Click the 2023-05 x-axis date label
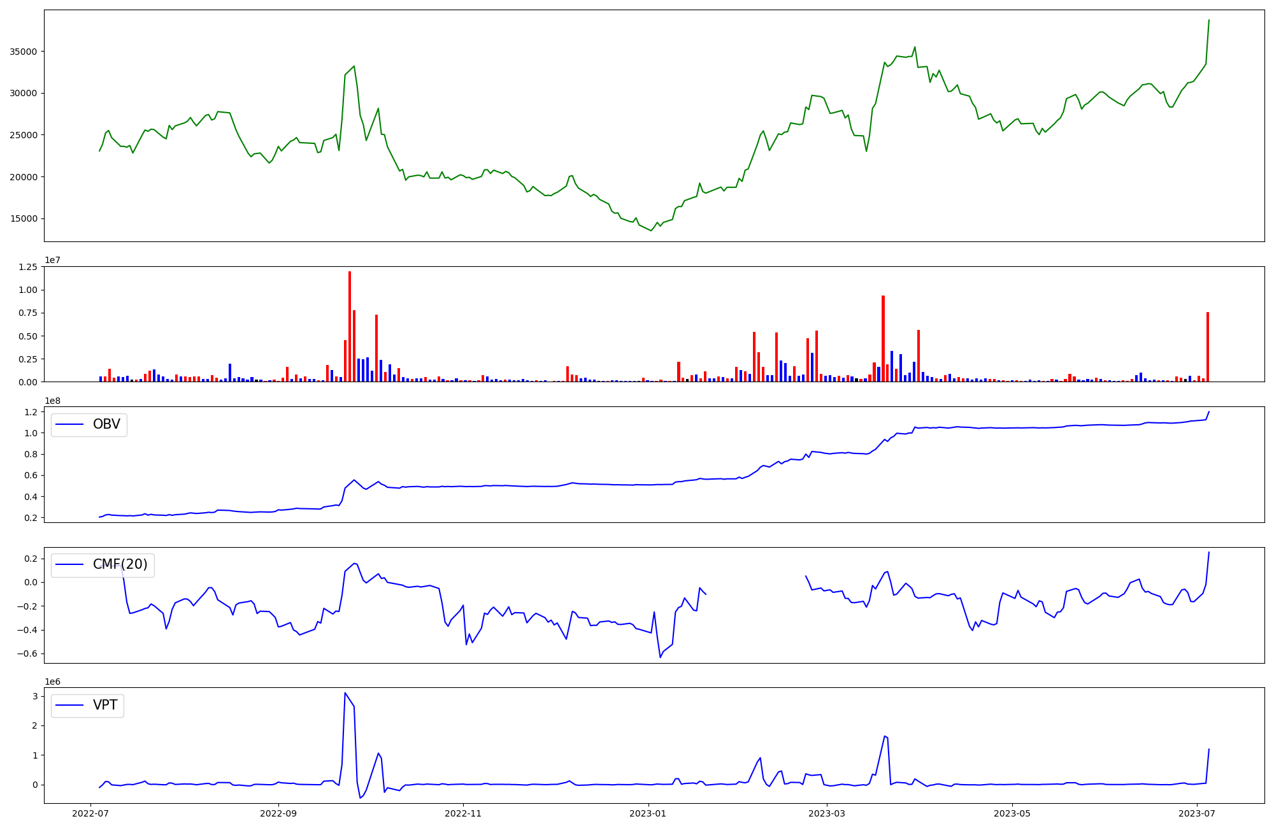1274x828 pixels. point(1012,813)
